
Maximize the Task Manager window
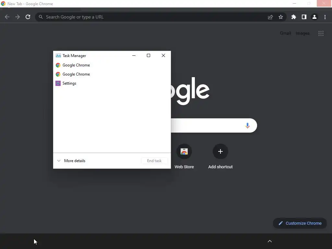point(148,55)
